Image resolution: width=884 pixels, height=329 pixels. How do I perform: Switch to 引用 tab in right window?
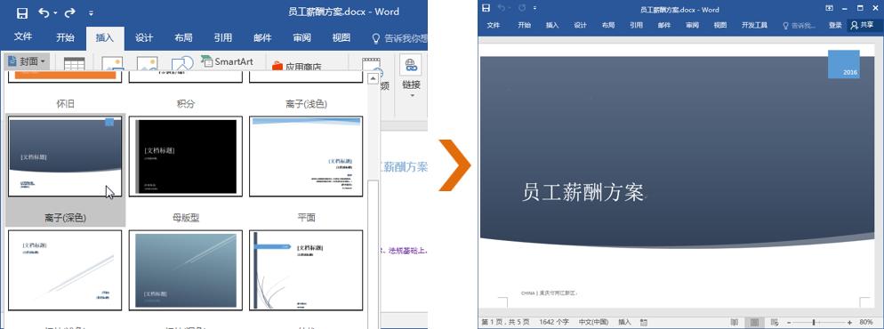(637, 26)
